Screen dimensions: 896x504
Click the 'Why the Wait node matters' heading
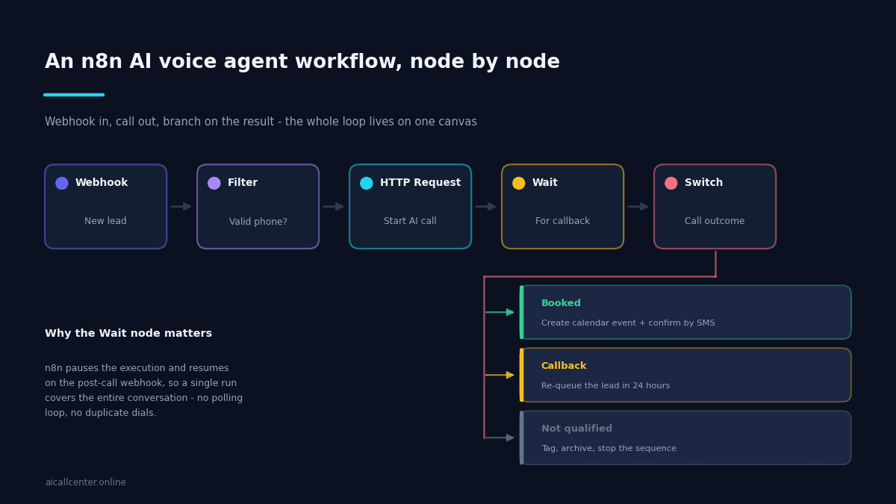[x=128, y=334]
